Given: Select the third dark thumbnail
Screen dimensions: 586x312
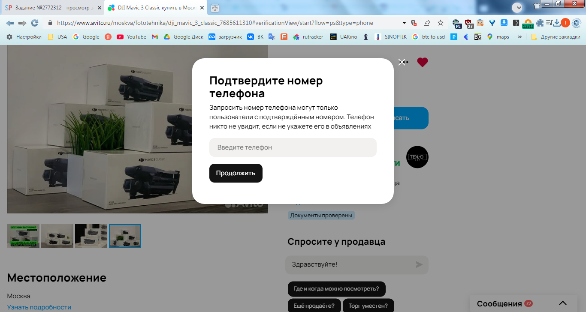Looking at the screenshot, I should (91, 236).
